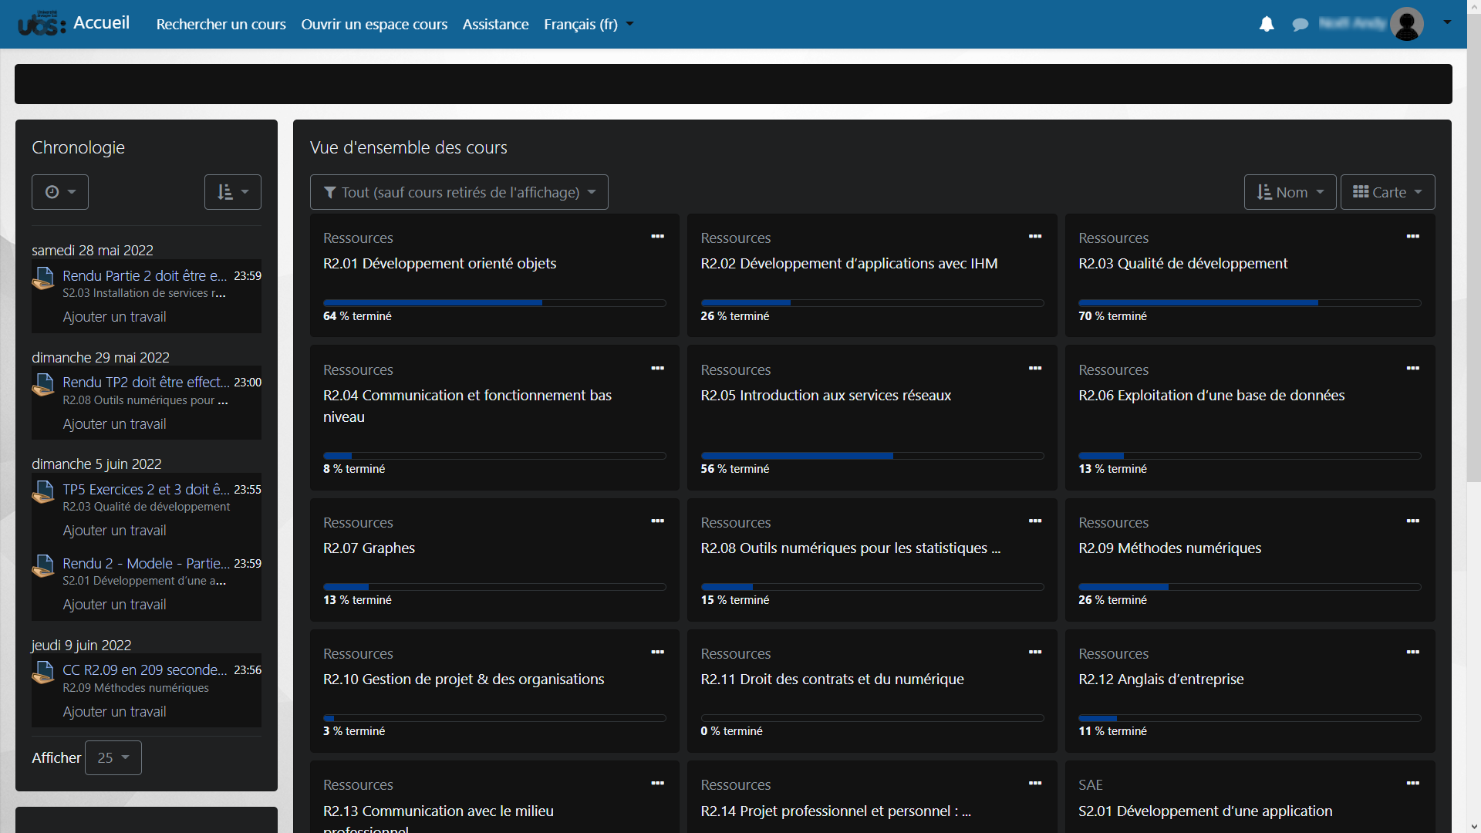Open the messages chat bubble icon
The height and width of the screenshot is (833, 1481).
point(1300,25)
